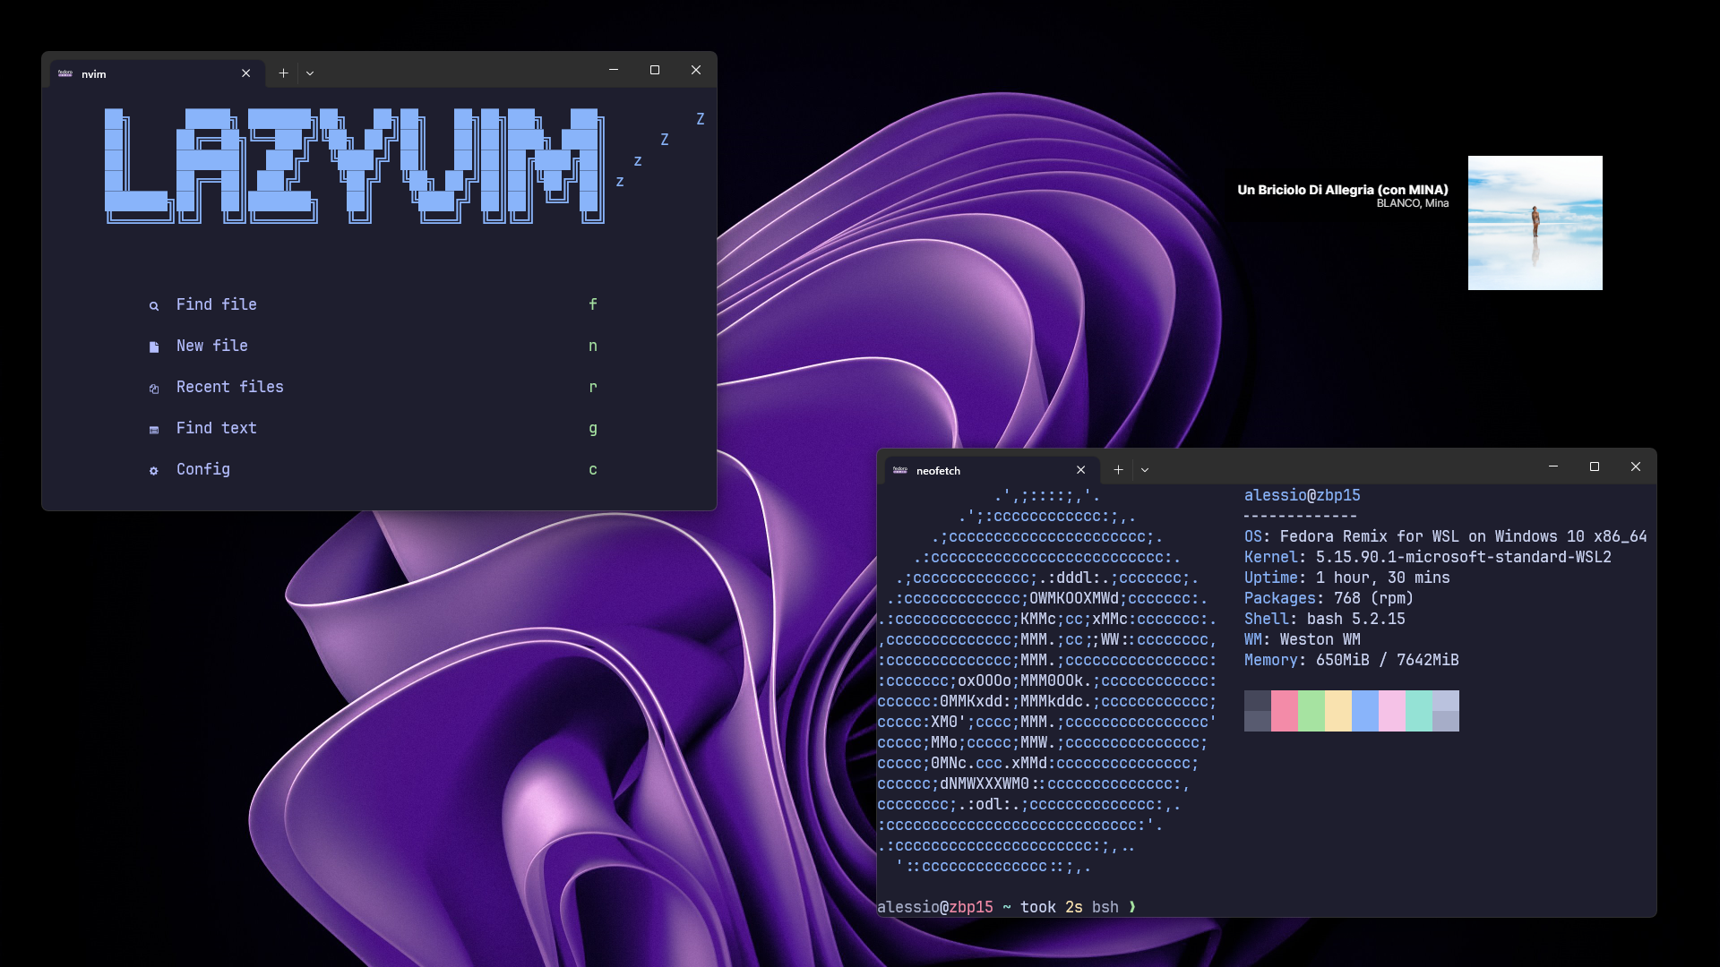Click the color palette swatch in neofetch output
The width and height of the screenshot is (1720, 967).
pos(1352,711)
